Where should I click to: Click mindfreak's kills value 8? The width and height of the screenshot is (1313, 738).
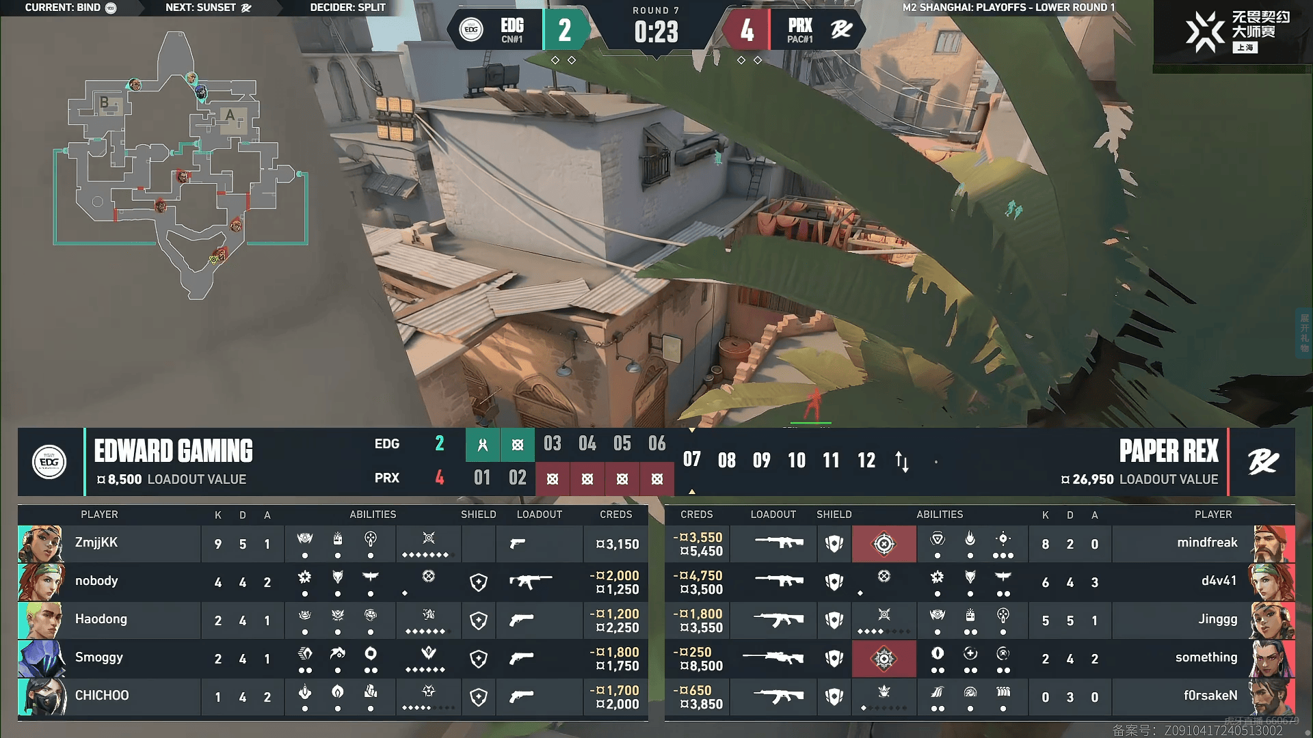pos(1046,545)
